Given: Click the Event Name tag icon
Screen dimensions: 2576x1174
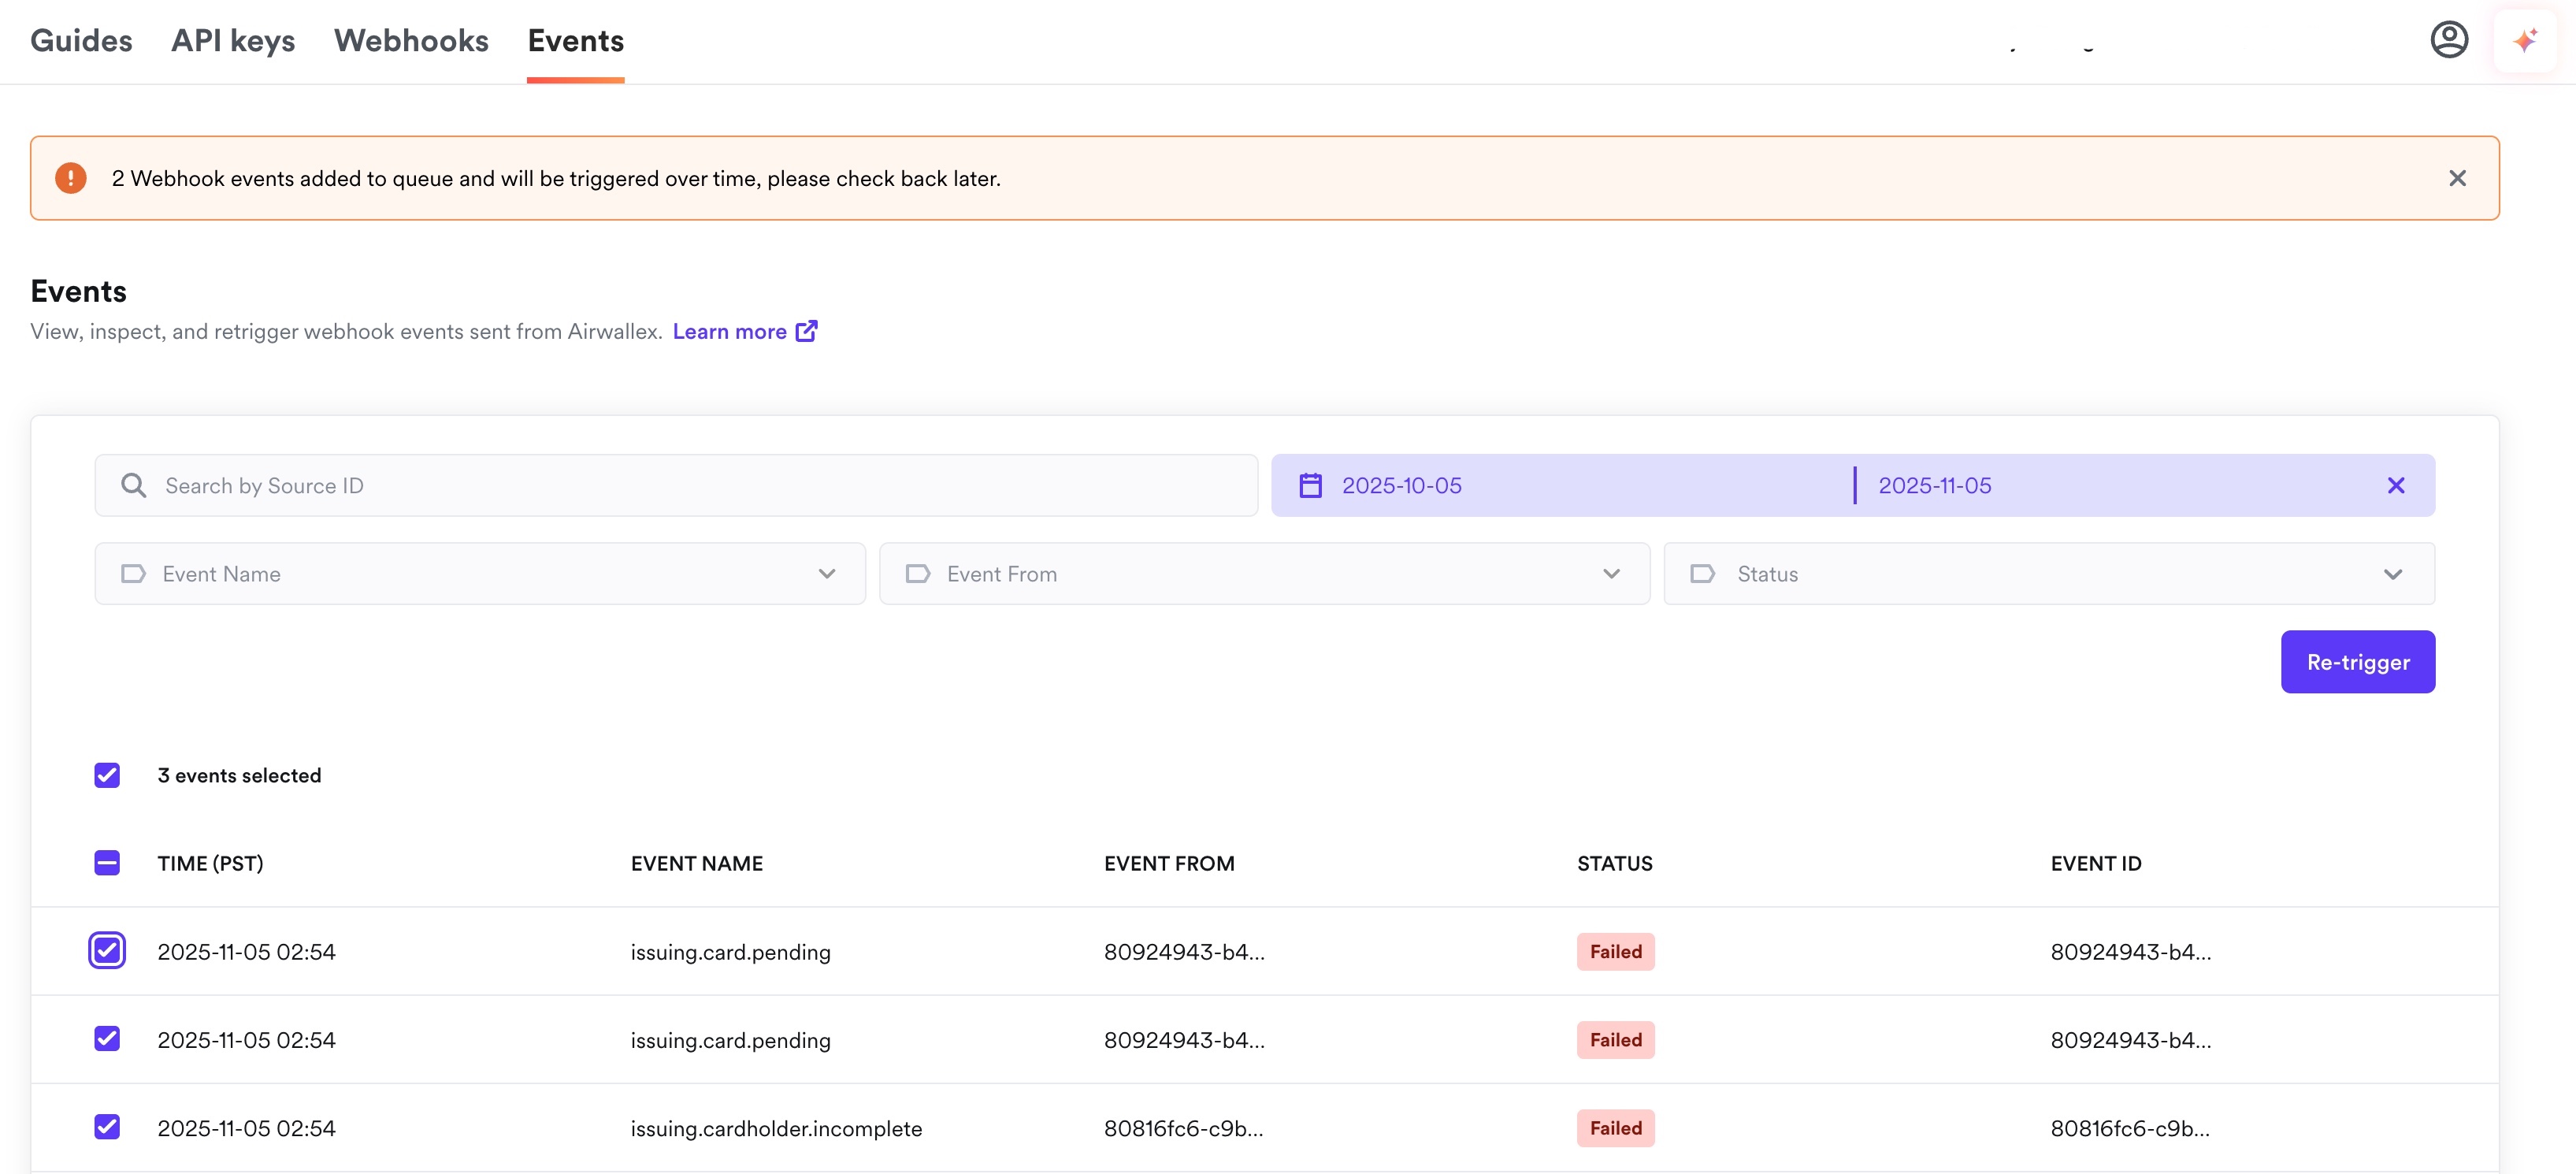Looking at the screenshot, I should point(133,573).
